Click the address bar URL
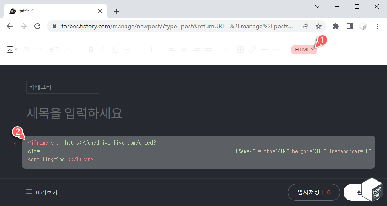 pos(177,26)
